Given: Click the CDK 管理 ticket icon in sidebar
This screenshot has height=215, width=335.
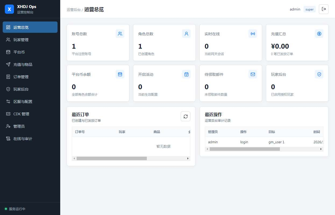Looking at the screenshot, I should [8, 114].
